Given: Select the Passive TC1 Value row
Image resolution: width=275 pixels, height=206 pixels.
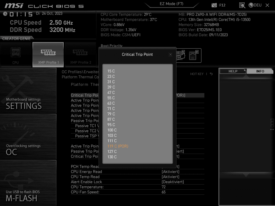Looking at the screenshot, I should pyautogui.click(x=137, y=126).
